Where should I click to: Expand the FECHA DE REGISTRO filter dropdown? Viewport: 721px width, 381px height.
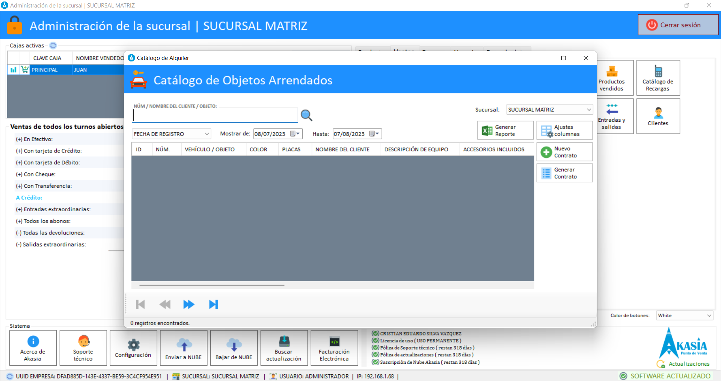pos(207,134)
